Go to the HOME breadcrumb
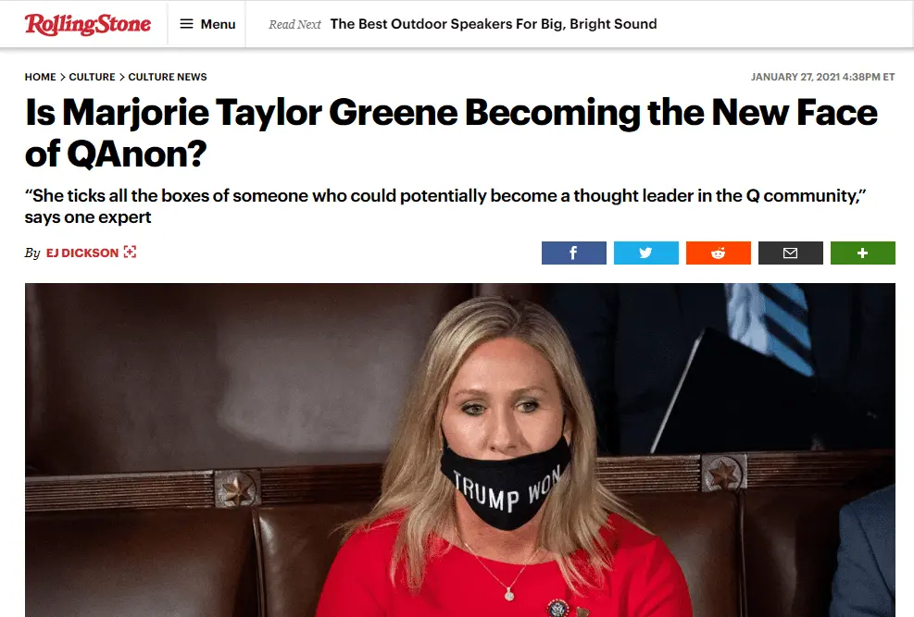This screenshot has width=914, height=617. [x=40, y=77]
